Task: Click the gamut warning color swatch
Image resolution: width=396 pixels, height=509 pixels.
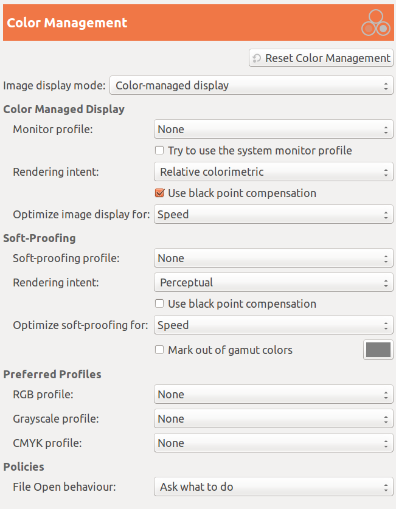Action: (378, 350)
